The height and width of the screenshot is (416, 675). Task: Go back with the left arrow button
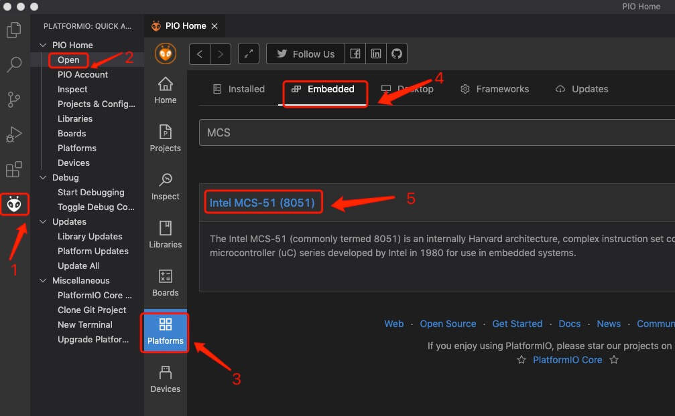[x=200, y=54]
